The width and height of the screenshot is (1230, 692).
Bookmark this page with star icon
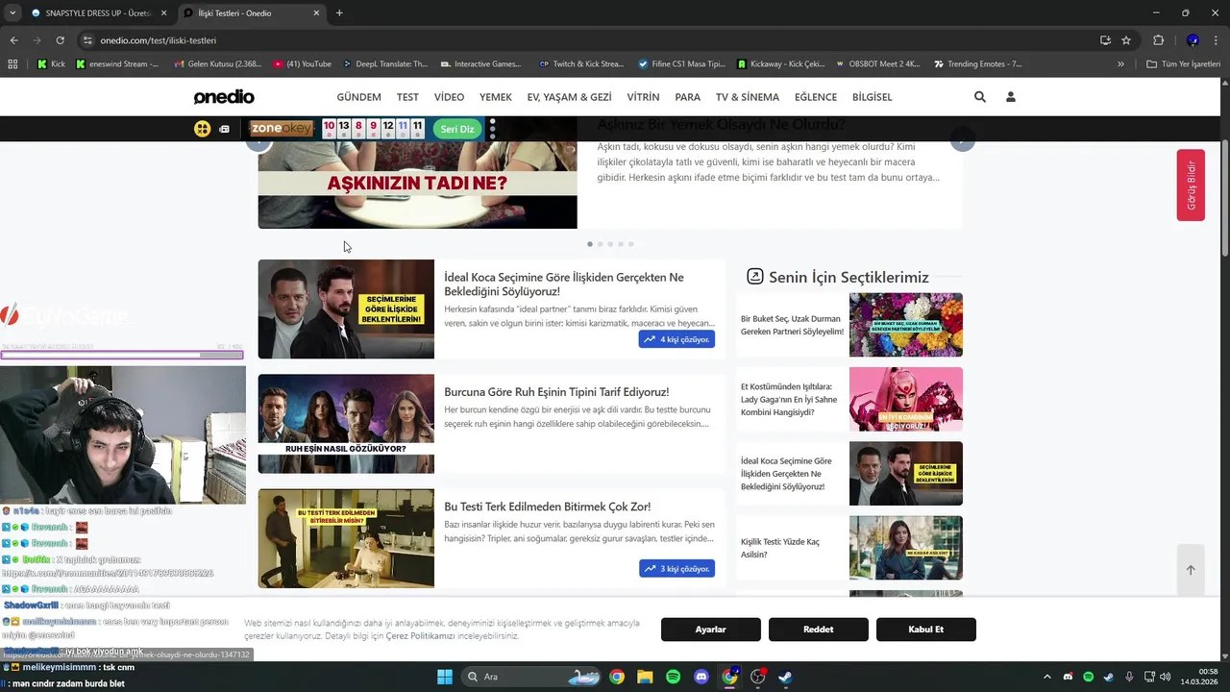point(1126,40)
